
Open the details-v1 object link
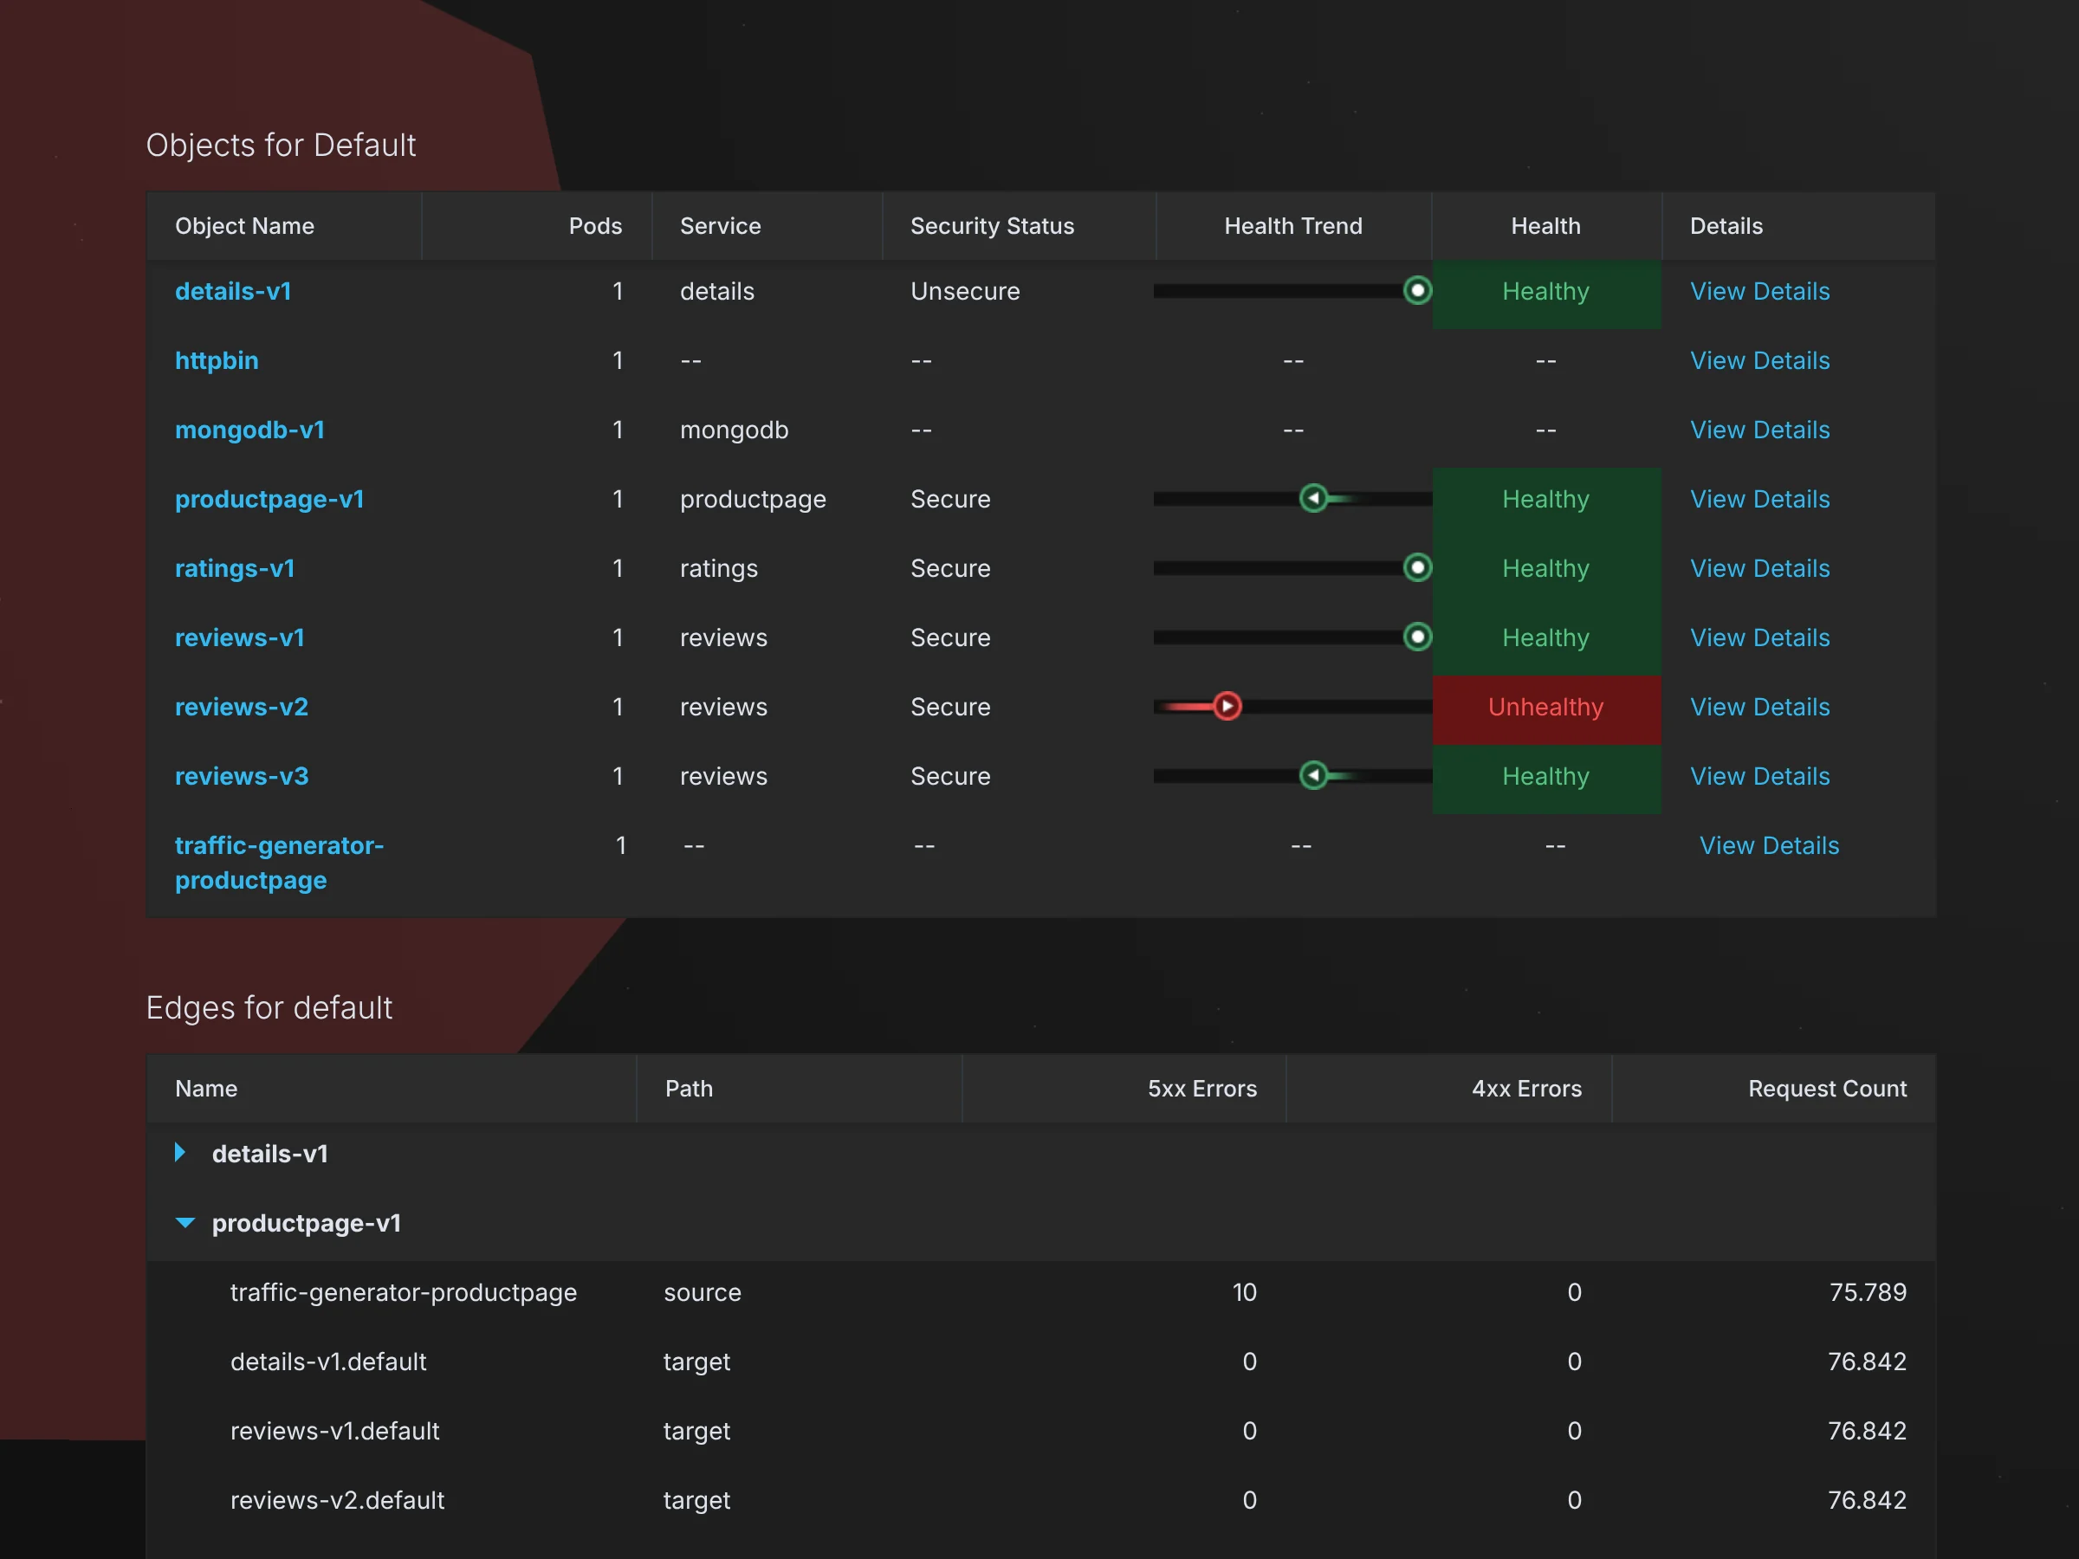coord(233,291)
